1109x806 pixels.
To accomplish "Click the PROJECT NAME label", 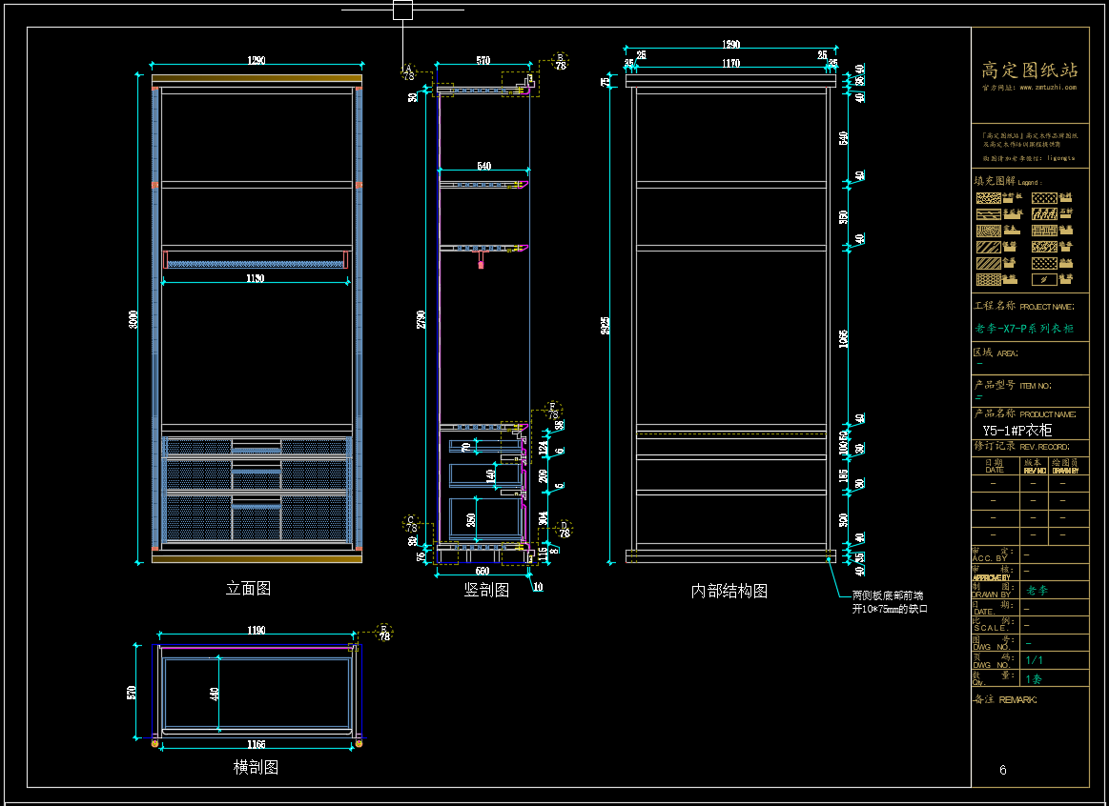I will (1047, 307).
